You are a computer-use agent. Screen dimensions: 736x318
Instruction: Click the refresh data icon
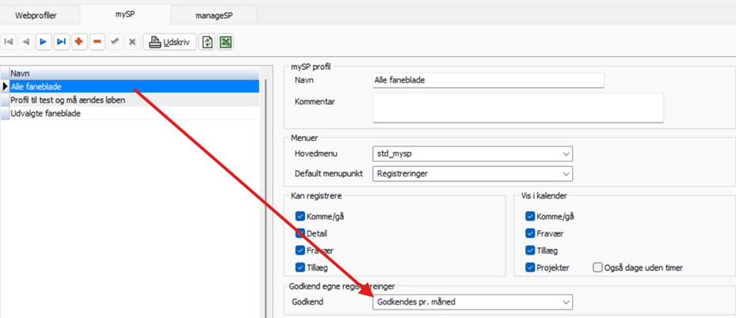click(x=207, y=42)
